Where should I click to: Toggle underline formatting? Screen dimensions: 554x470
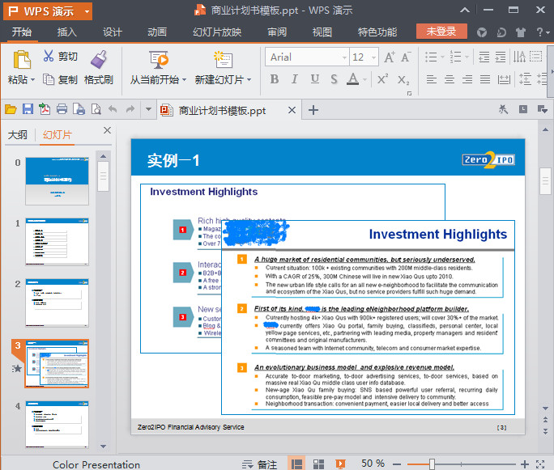(x=315, y=79)
